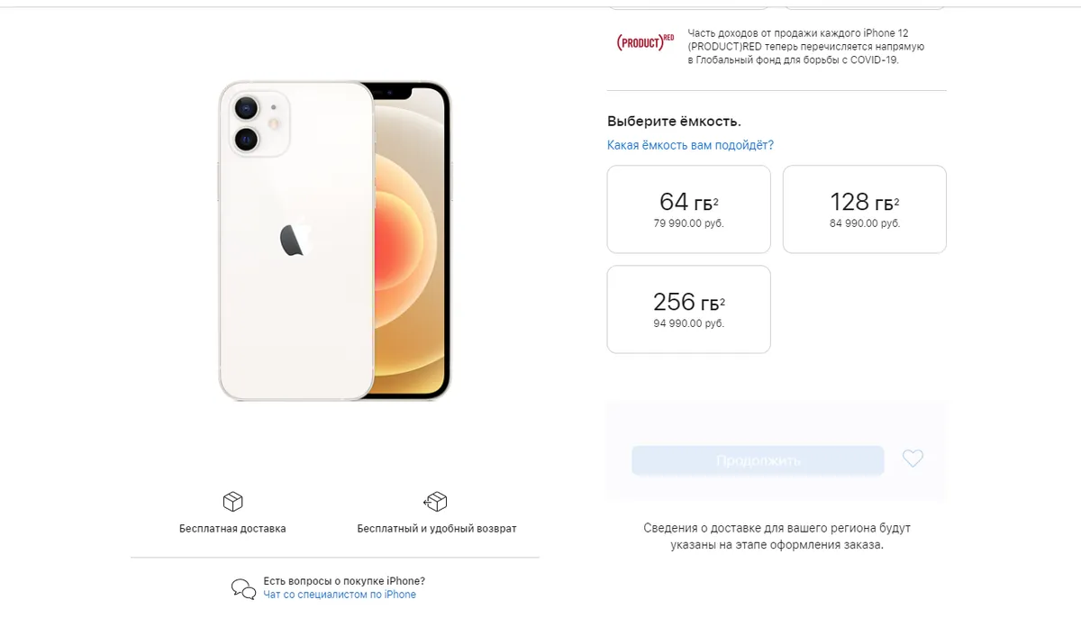1081x618 pixels.
Task: Click the delivery info note under Продолжить
Action: click(x=777, y=536)
